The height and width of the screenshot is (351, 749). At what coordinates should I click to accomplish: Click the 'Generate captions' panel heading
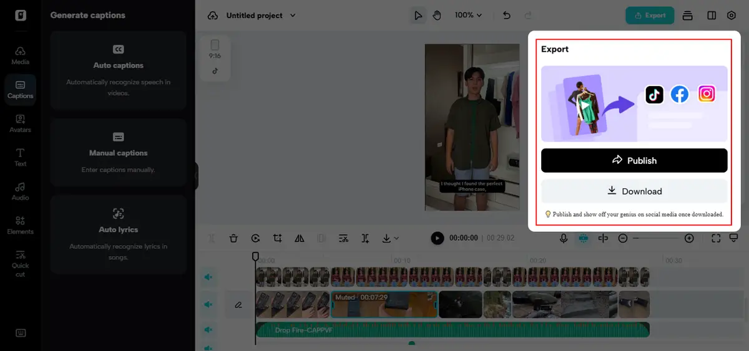tap(88, 15)
